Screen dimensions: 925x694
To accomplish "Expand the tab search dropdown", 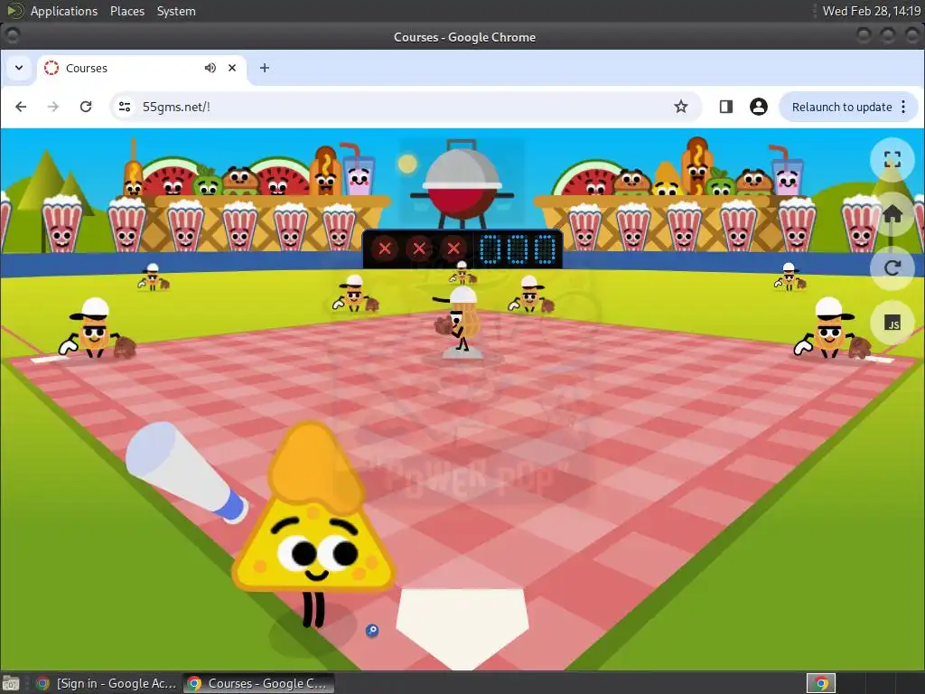I will 19,68.
